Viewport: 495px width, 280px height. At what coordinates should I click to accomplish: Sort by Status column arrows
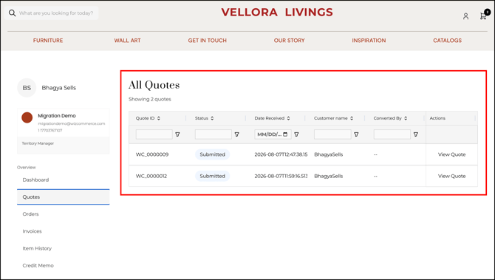(x=212, y=118)
